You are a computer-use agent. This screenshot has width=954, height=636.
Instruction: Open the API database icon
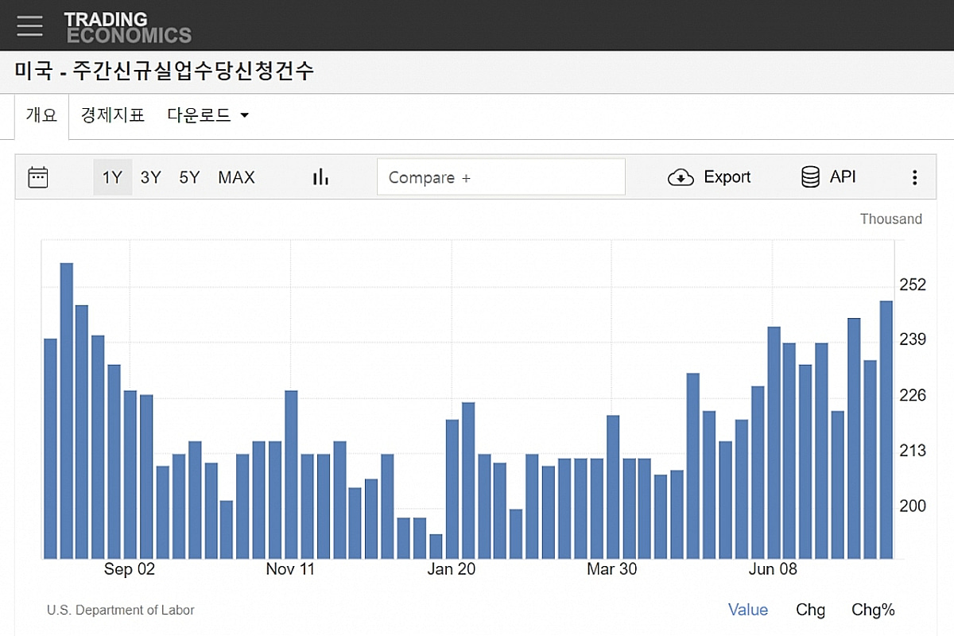[x=810, y=176]
